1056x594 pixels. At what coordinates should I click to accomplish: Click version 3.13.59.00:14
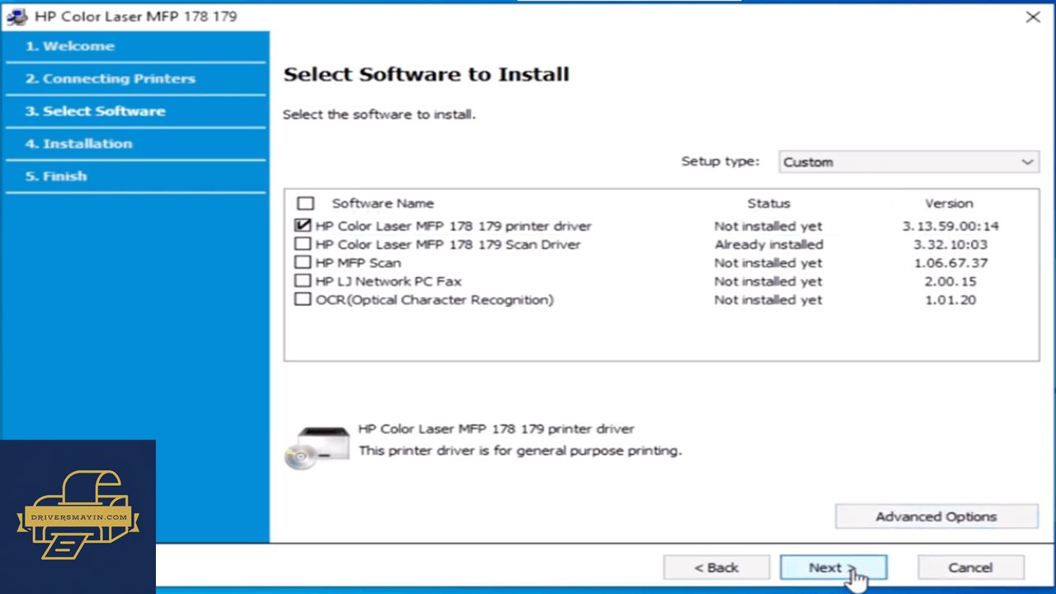pyautogui.click(x=950, y=226)
